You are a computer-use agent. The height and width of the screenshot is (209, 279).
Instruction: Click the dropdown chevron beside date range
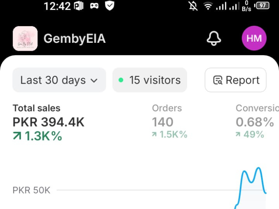[x=94, y=80]
